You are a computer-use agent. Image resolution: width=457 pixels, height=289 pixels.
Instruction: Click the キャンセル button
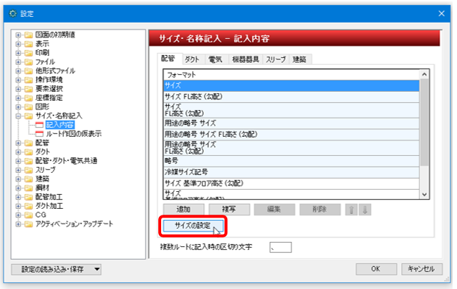point(422,269)
